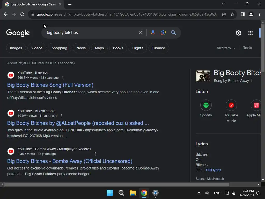Screen dimensions: 265x199
Task: Open Musixmatch source link
Action: coord(215,179)
